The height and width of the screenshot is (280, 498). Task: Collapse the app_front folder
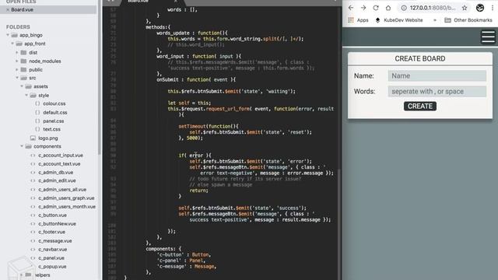click(x=12, y=44)
